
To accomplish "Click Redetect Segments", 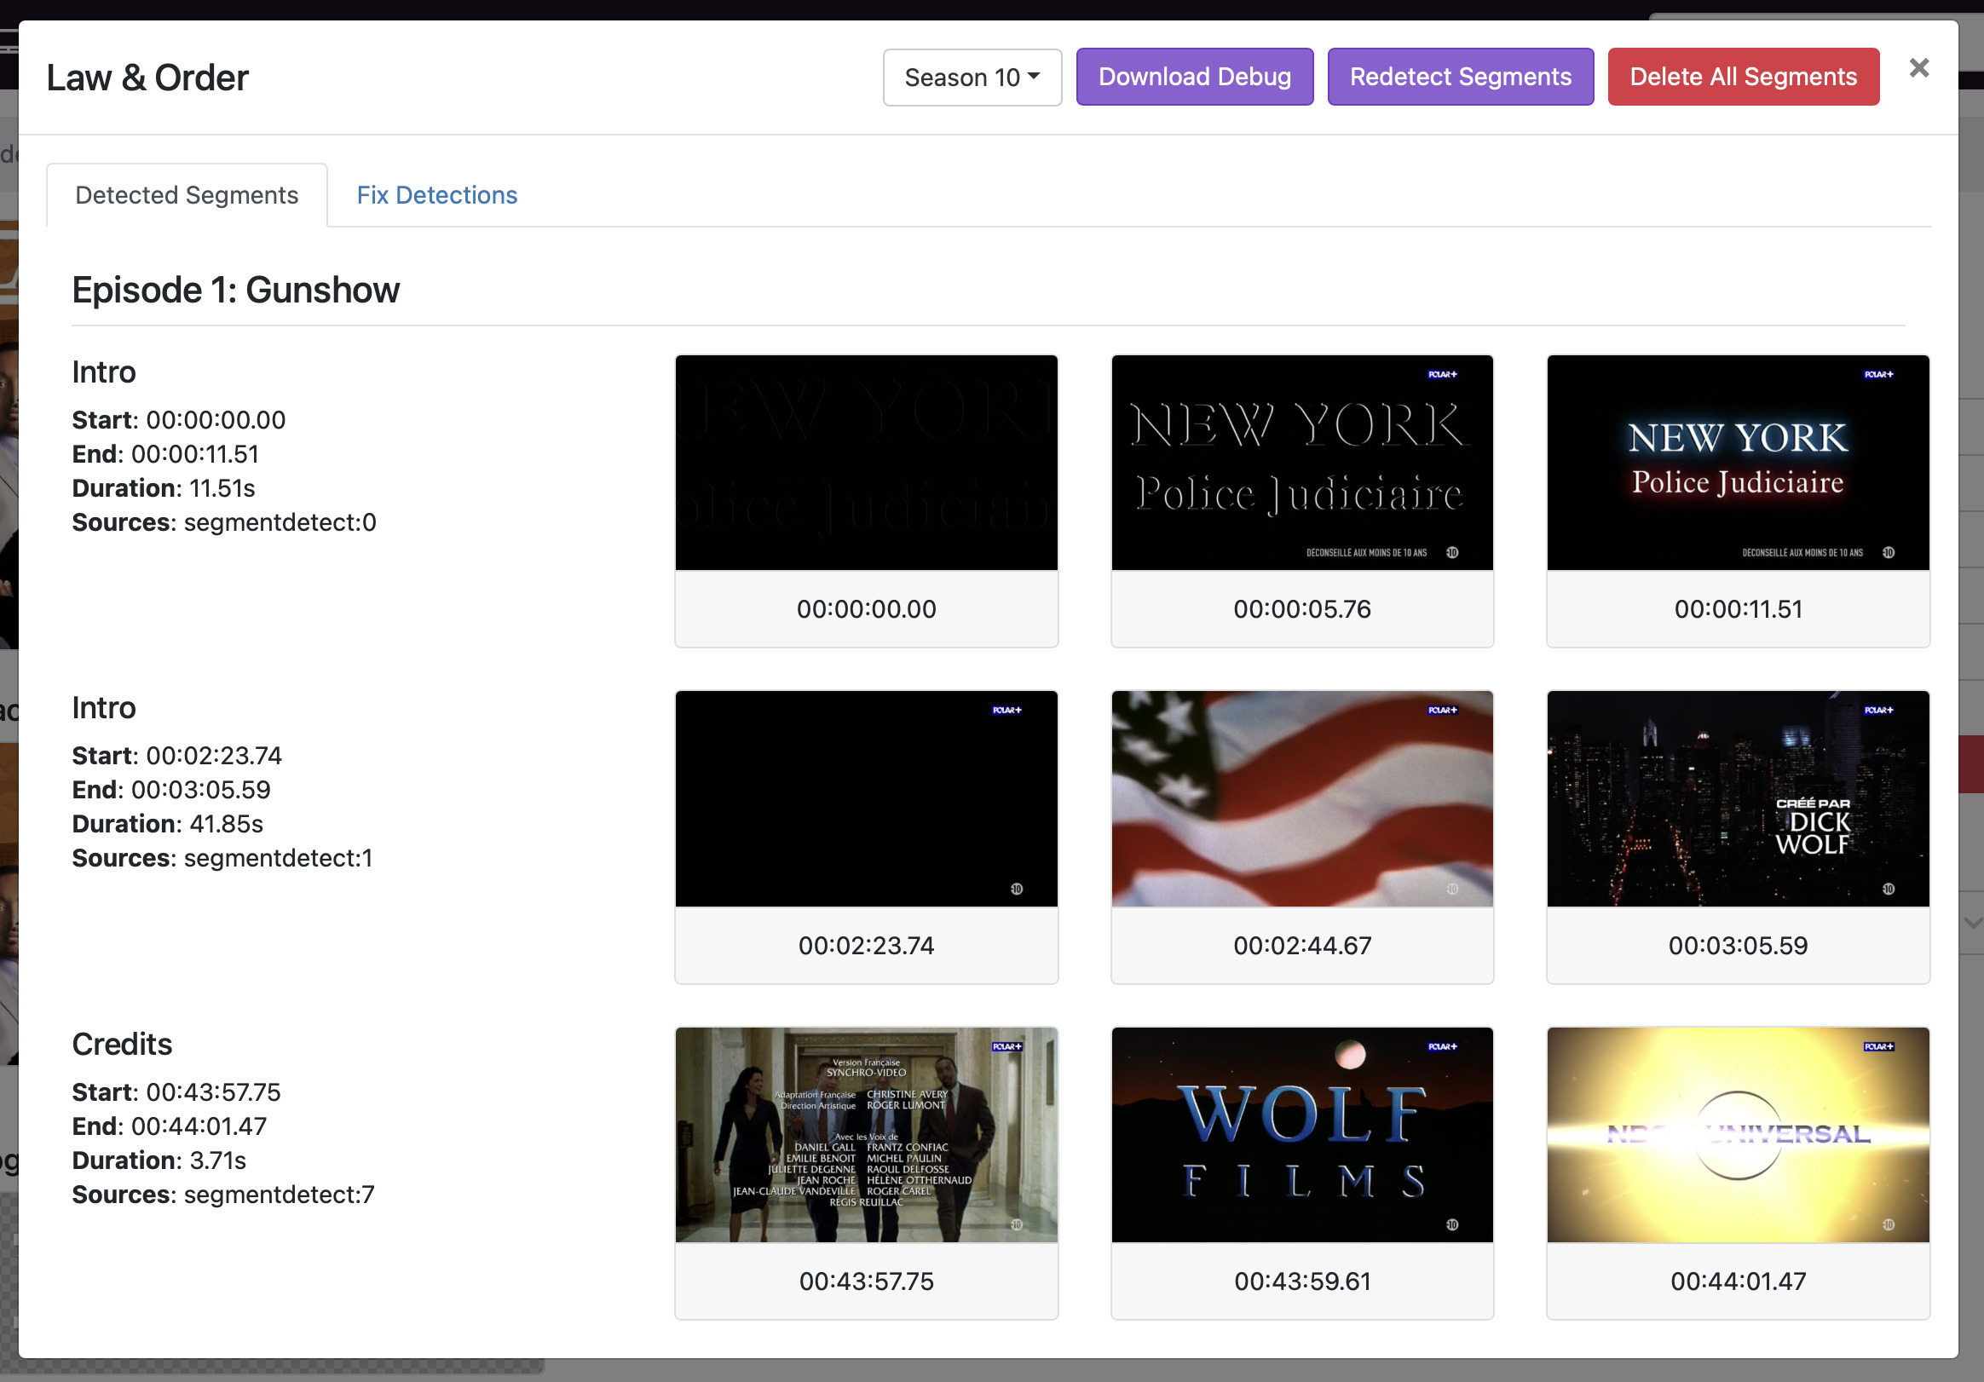I will coord(1461,76).
